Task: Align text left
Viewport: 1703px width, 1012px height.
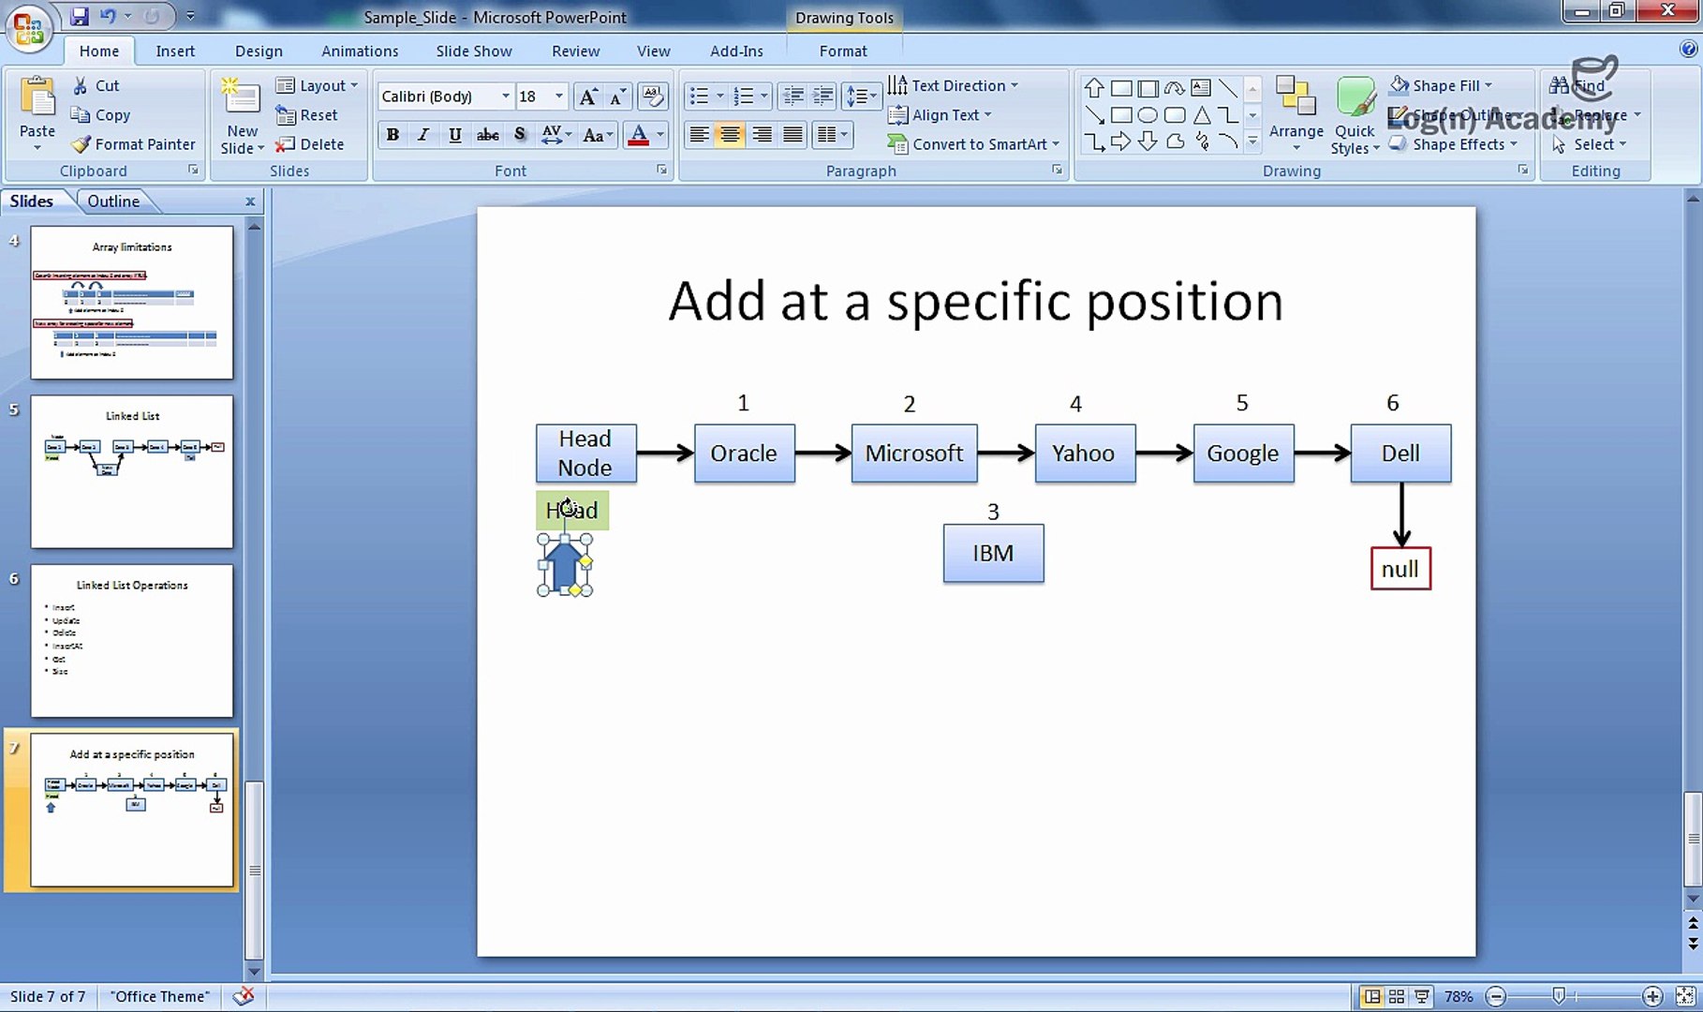Action: (x=699, y=135)
